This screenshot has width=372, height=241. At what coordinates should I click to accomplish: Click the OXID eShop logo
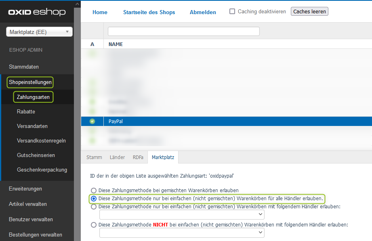click(37, 12)
